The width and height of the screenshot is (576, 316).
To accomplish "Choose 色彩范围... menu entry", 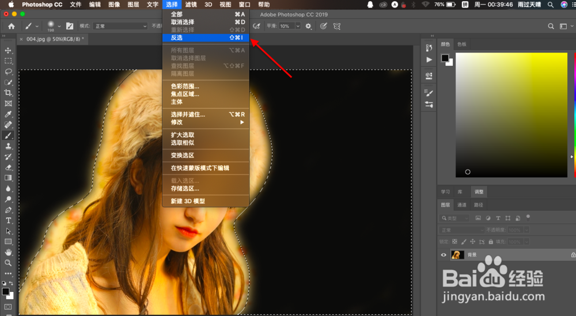I will [206, 86].
